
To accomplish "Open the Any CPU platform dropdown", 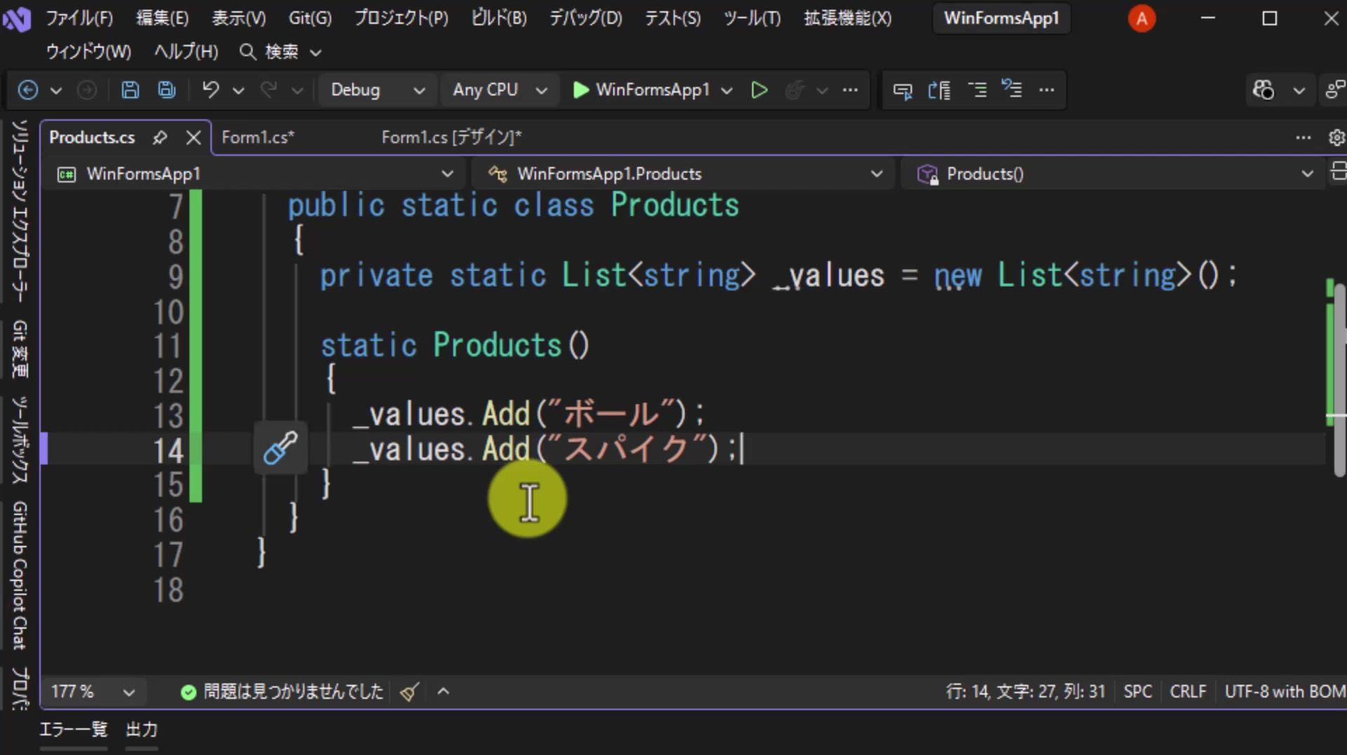I will 499,90.
